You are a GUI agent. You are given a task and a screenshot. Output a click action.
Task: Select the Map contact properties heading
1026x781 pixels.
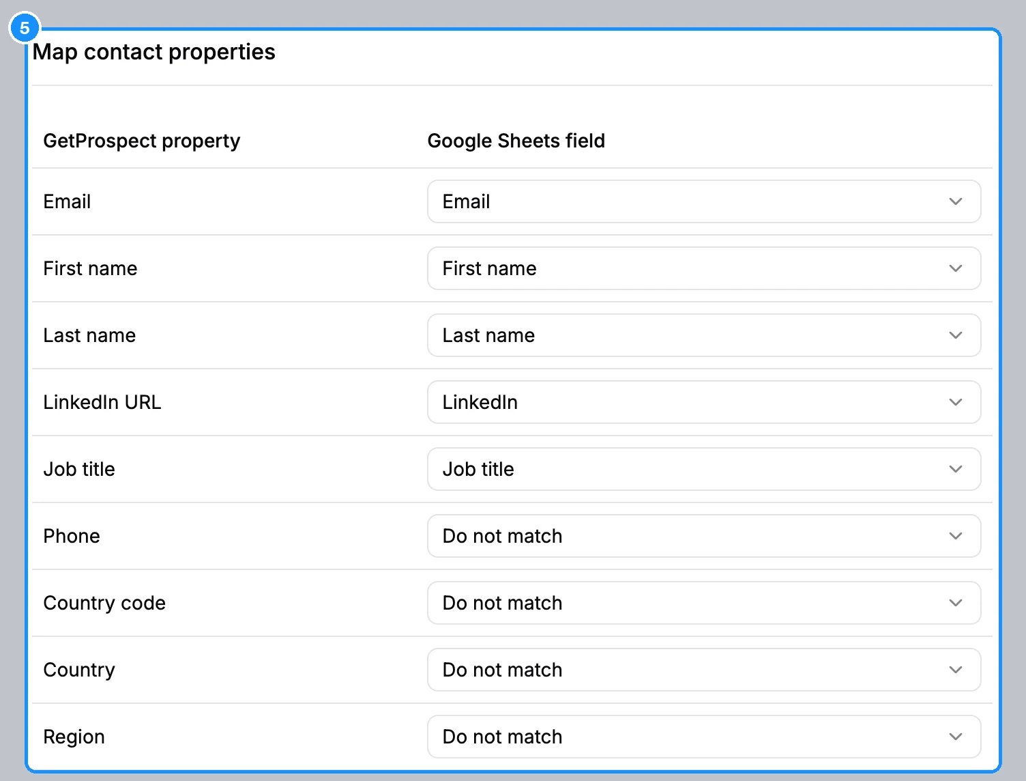(x=154, y=52)
